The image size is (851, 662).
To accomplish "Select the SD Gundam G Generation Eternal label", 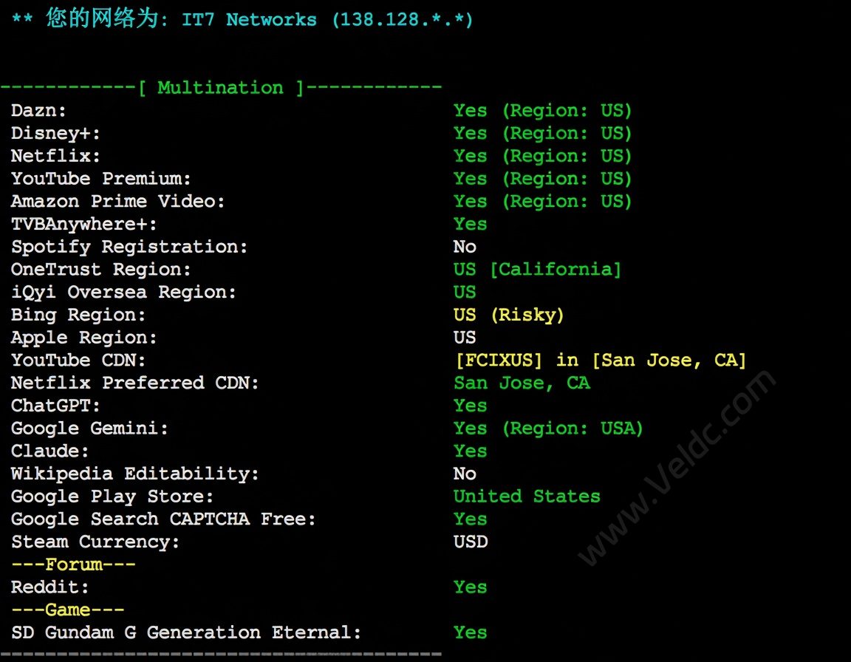I will click(x=186, y=632).
